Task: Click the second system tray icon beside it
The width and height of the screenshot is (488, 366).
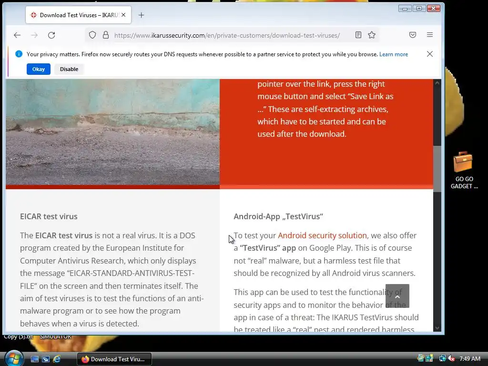Action: (430, 358)
